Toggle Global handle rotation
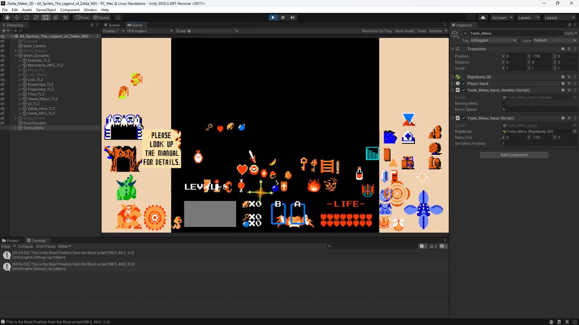This screenshot has height=325, width=579. pos(101,18)
